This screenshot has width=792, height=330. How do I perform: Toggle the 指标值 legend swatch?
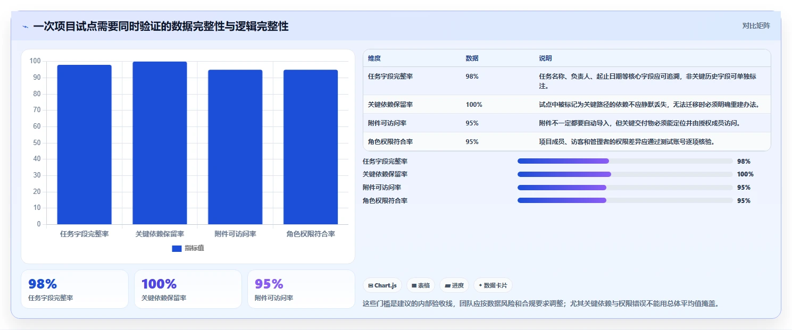[177, 249]
